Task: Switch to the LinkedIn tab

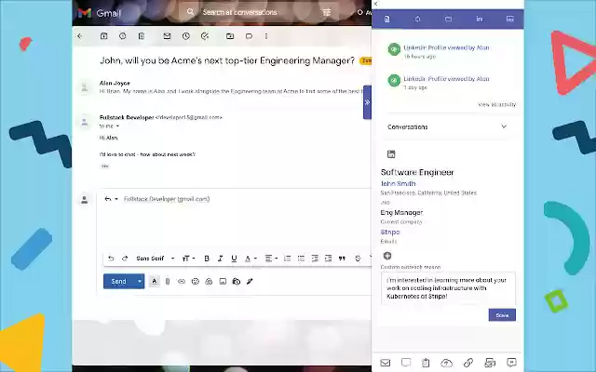Action: coord(480,19)
